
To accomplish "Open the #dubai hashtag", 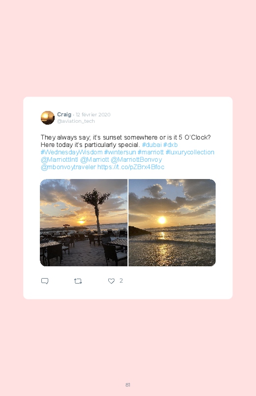I will tap(152, 144).
